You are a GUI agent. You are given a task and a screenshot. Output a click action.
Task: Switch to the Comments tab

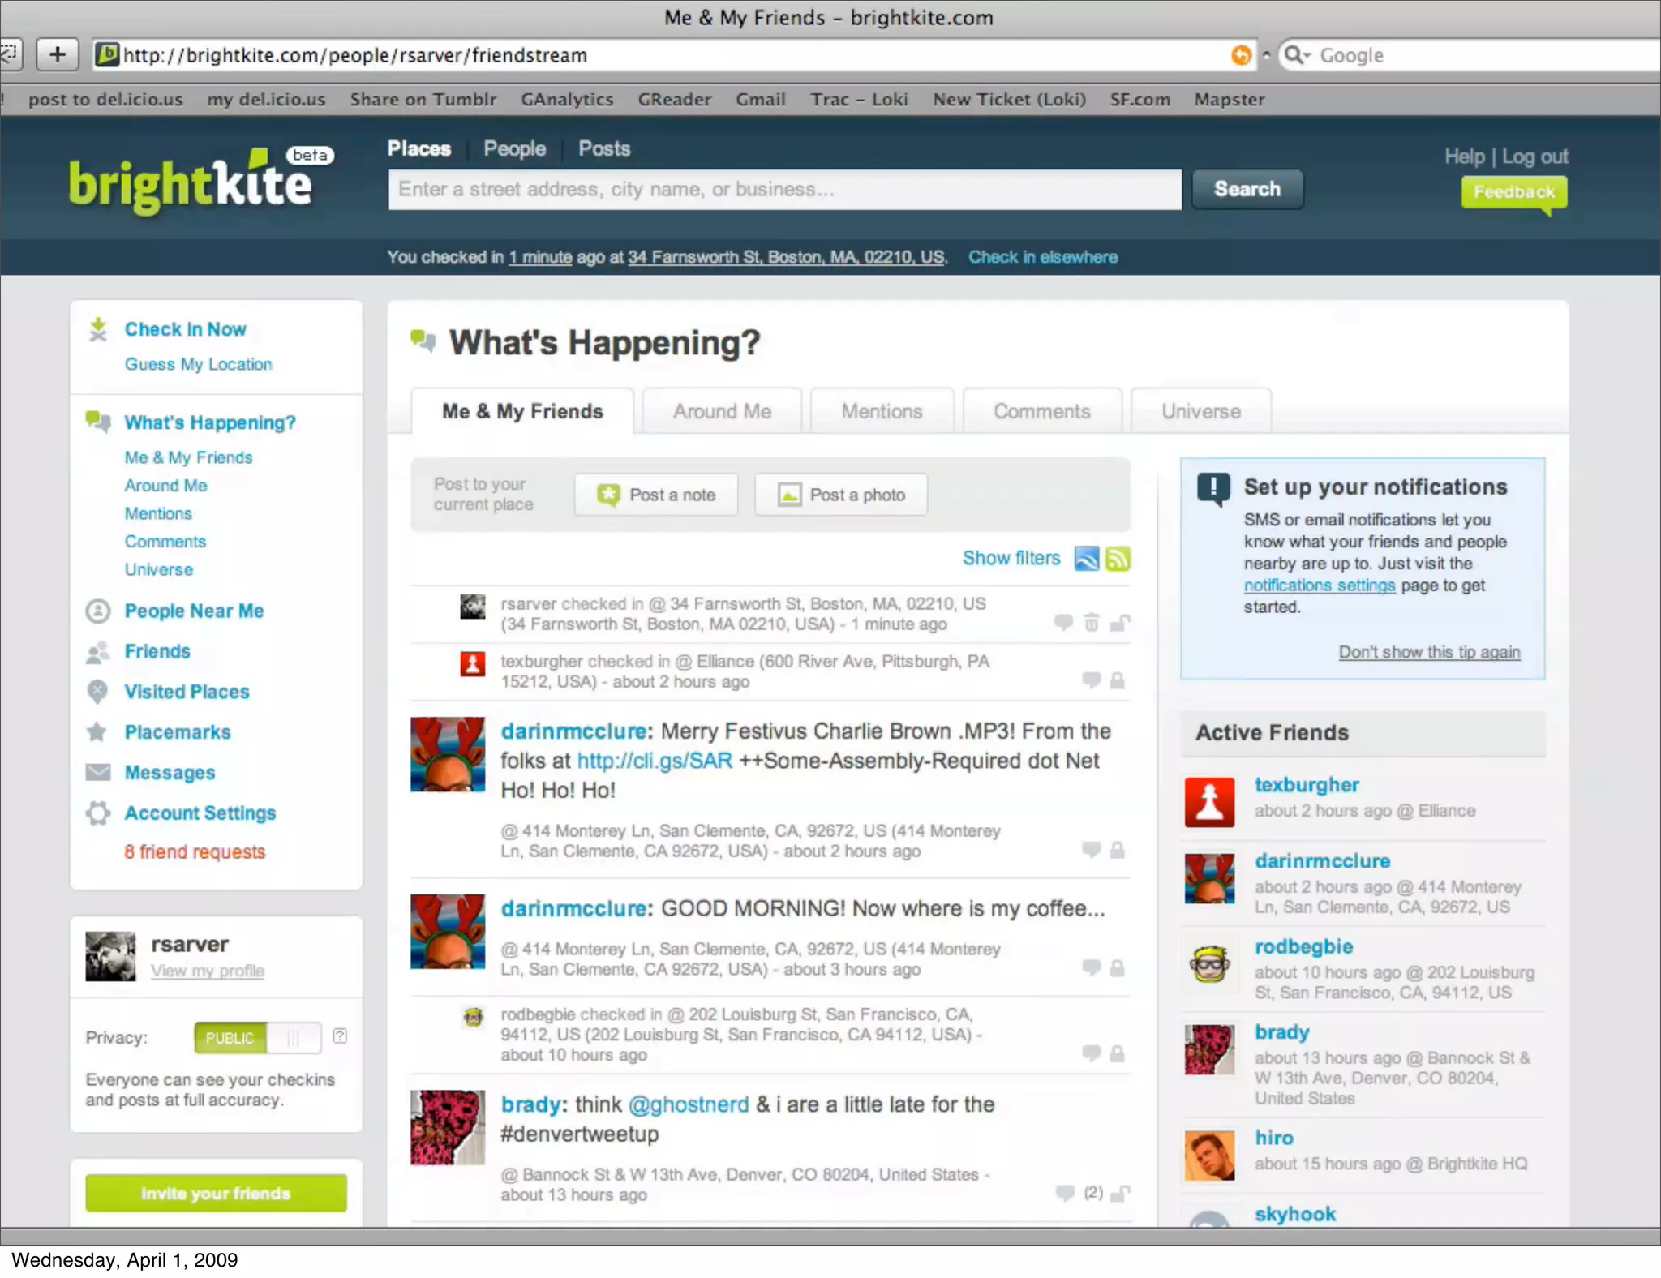[1042, 411]
